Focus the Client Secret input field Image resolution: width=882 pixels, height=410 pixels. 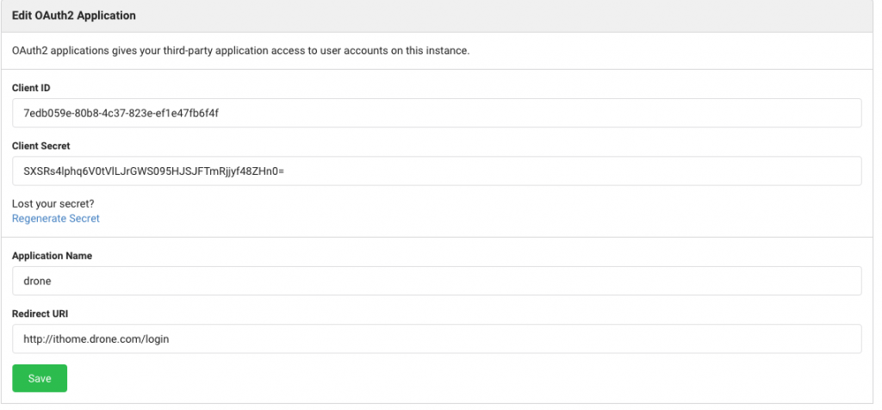coord(437,171)
